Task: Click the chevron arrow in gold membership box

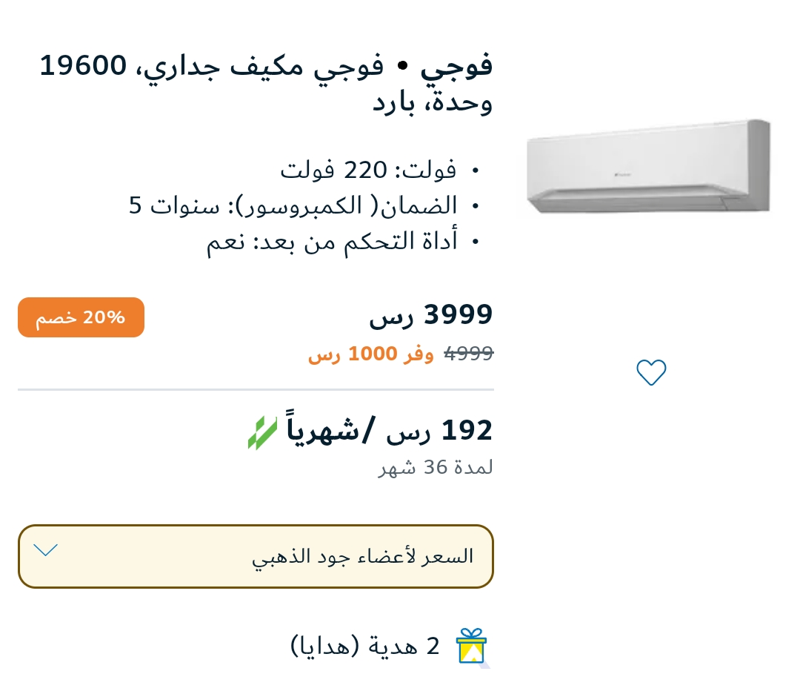Action: pyautogui.click(x=45, y=550)
